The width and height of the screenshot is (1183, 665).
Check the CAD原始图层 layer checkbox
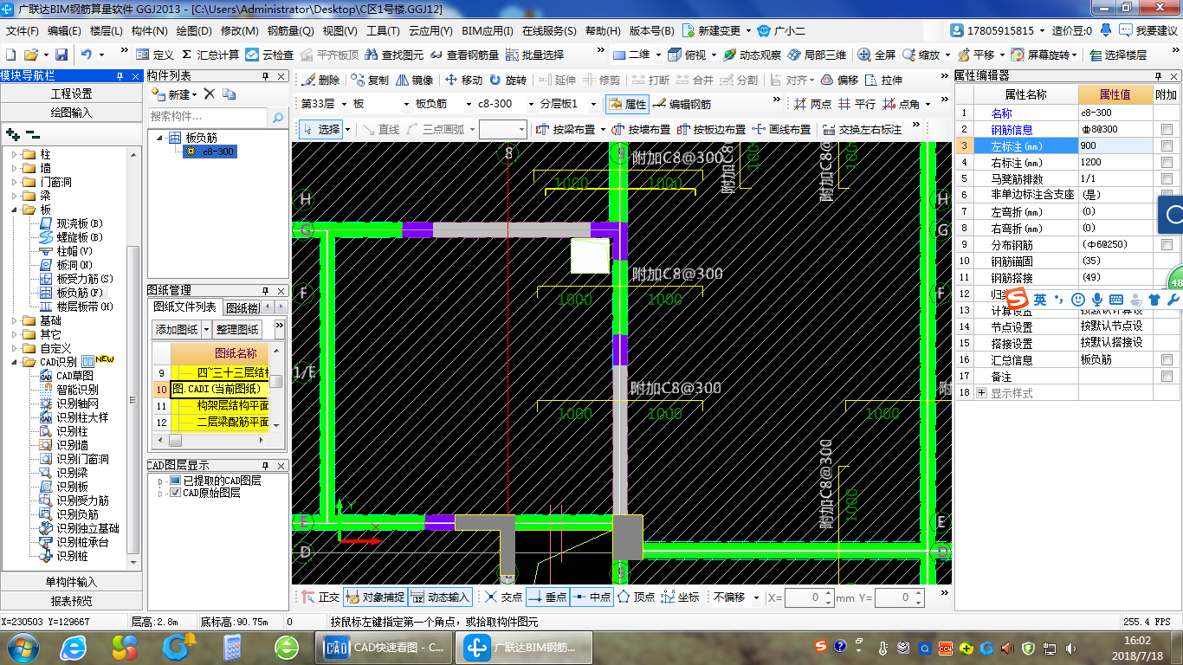point(176,493)
